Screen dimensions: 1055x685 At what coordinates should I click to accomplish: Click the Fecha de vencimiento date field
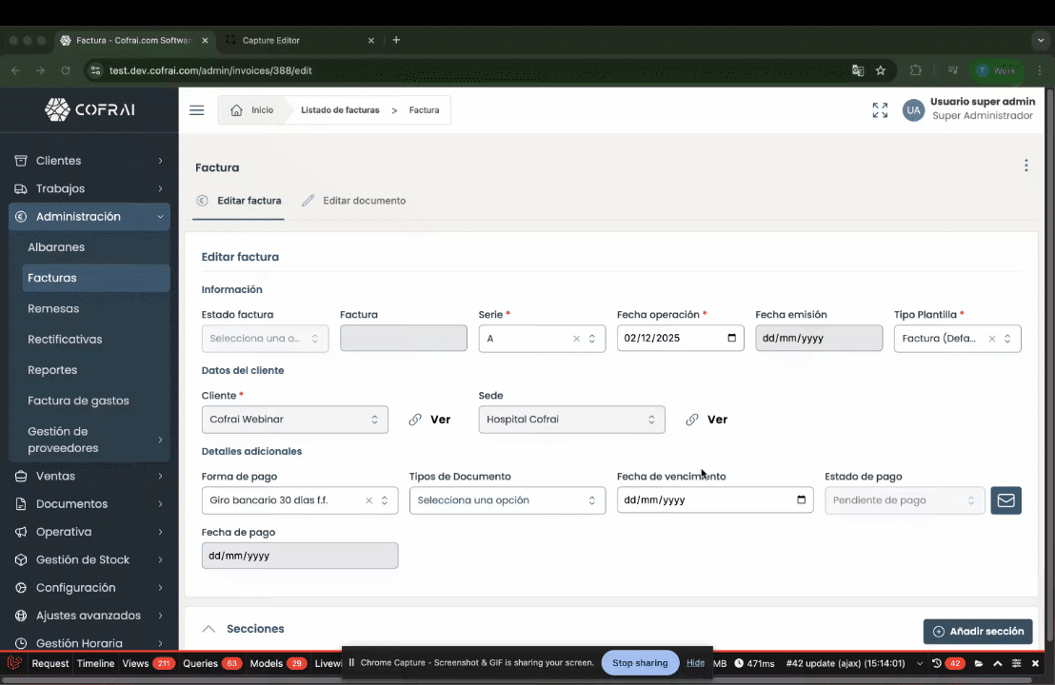coord(705,500)
